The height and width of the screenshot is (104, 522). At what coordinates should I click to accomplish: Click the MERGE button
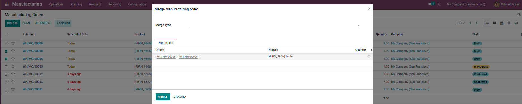pos(163,97)
